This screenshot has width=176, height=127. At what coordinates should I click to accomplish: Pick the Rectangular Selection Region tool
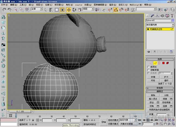pos(57,10)
